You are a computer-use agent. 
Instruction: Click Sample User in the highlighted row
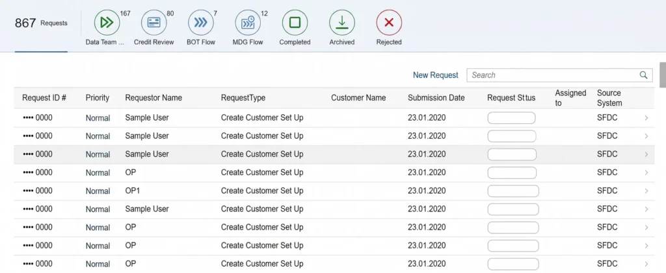147,154
